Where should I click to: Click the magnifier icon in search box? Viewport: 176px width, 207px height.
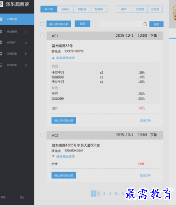coord(145,24)
